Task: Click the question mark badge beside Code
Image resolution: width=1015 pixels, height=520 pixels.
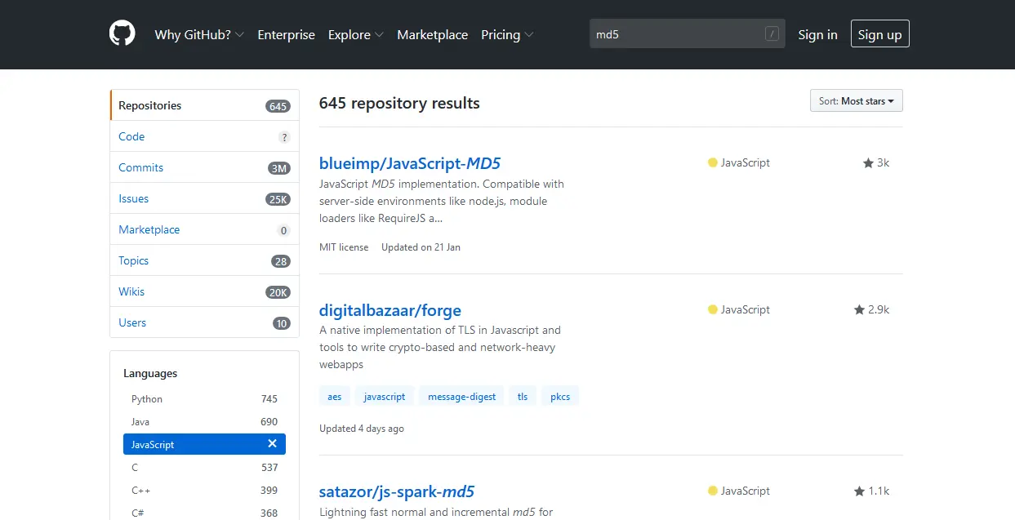Action: point(284,137)
